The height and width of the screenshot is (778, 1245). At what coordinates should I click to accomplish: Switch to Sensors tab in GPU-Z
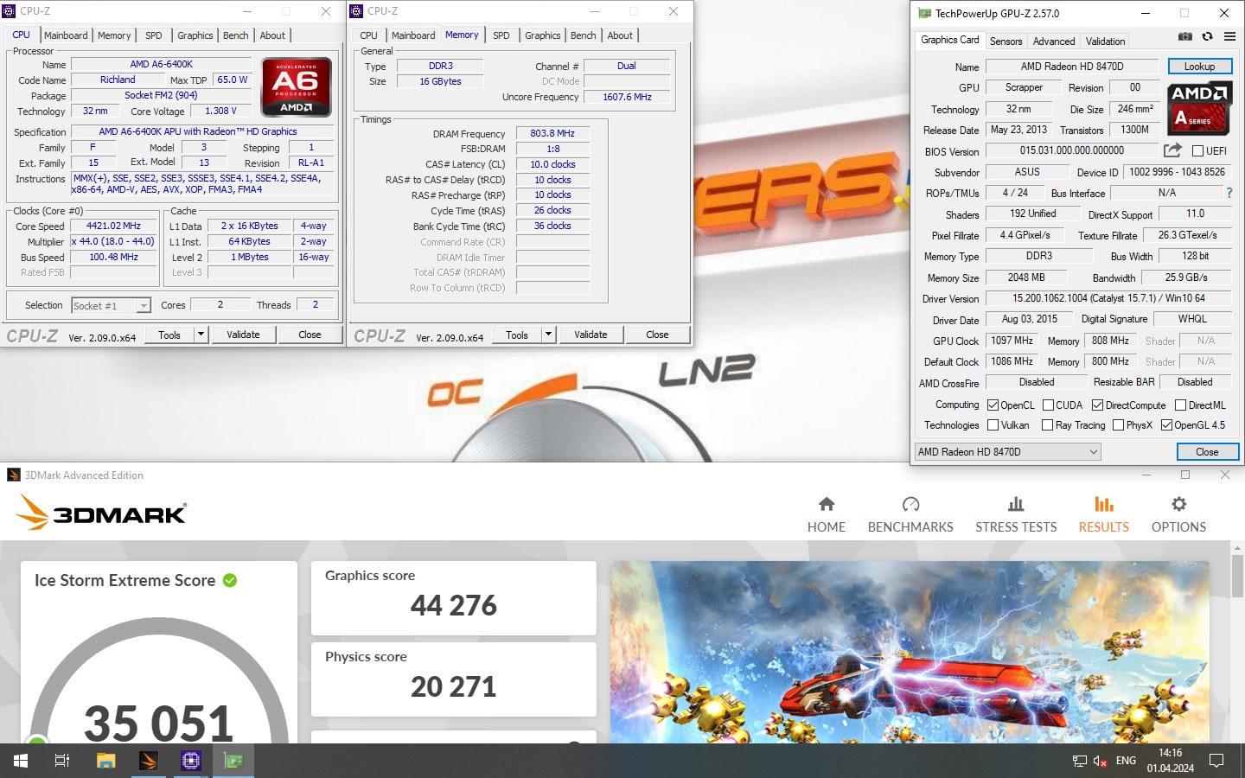click(x=1006, y=41)
